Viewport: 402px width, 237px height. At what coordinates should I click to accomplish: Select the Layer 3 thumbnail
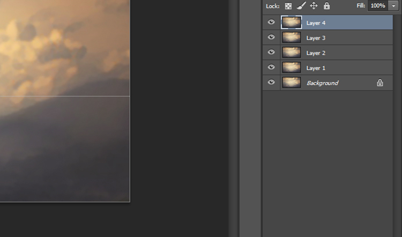pos(292,38)
